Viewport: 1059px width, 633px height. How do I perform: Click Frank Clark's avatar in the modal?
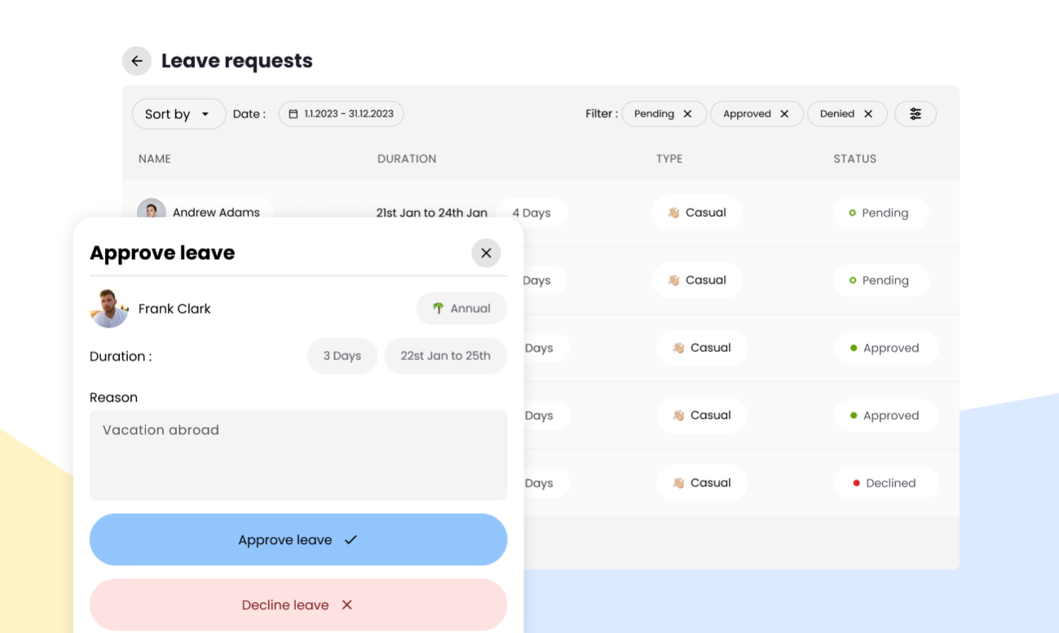coord(109,309)
